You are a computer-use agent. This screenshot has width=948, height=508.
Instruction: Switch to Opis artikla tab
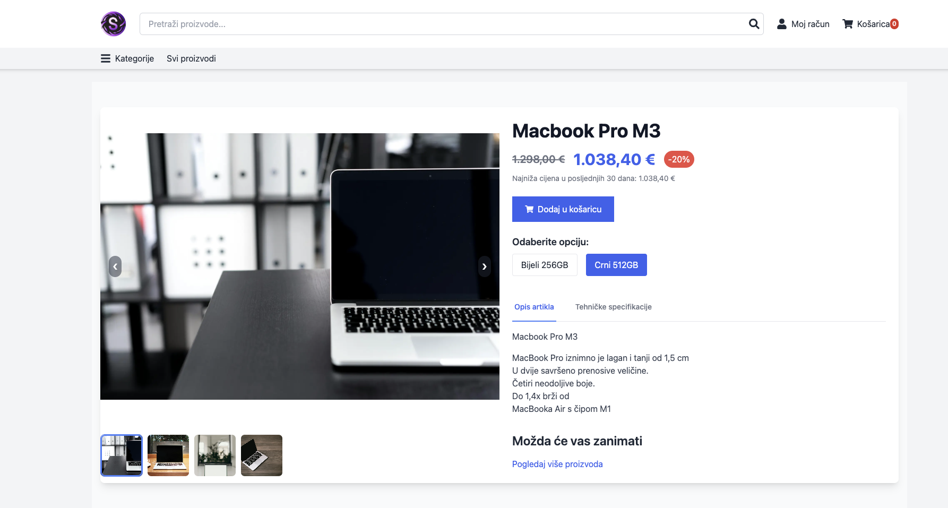(534, 307)
